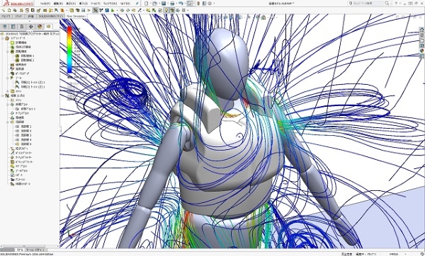The height and width of the screenshot is (256, 425).
Task: Switch to the Flow Simulation tab
Action: [76, 16]
